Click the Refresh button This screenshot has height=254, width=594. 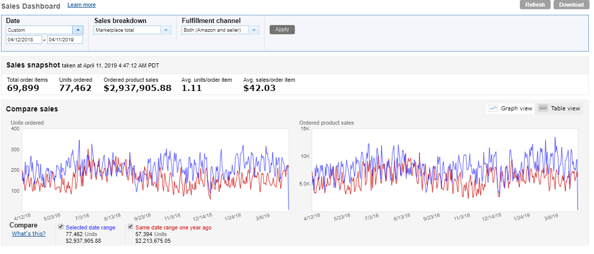[535, 5]
